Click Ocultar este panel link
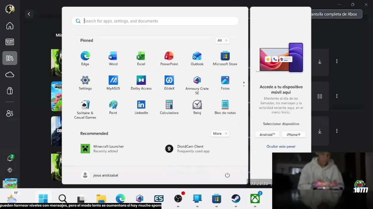373x209 pixels. [281, 146]
